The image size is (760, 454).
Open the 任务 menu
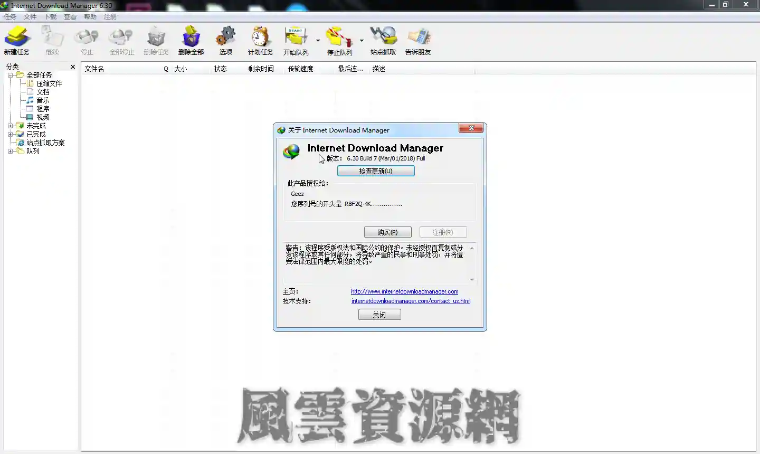(10, 17)
